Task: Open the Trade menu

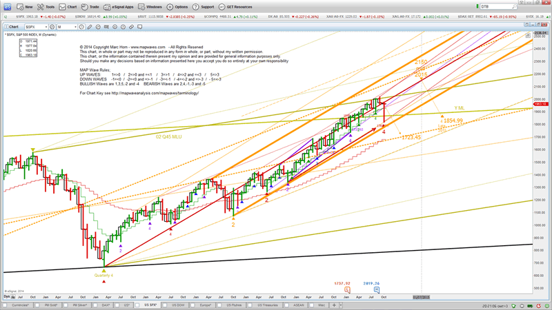Action: pyautogui.click(x=90, y=7)
